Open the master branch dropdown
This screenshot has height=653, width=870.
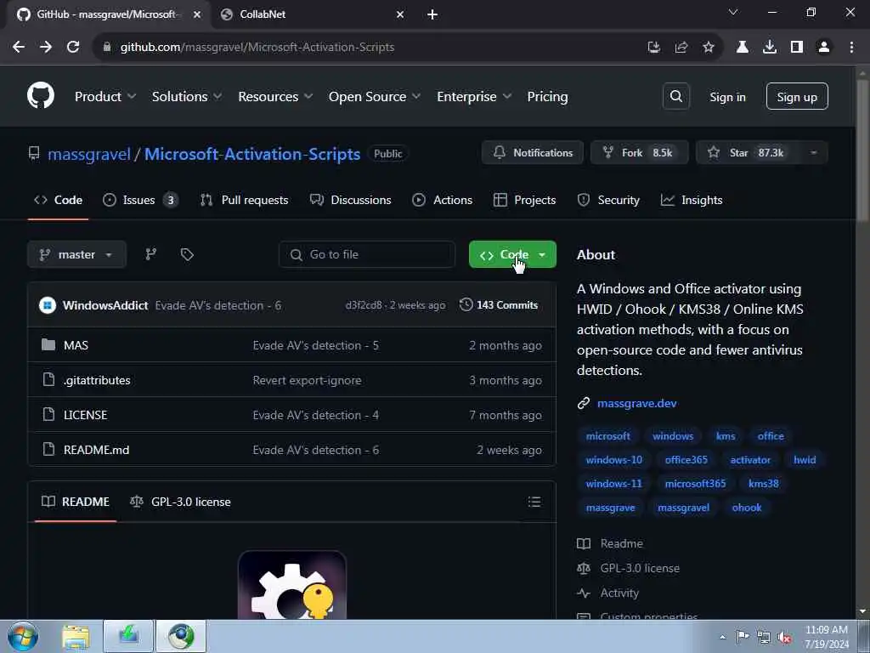[x=76, y=254]
